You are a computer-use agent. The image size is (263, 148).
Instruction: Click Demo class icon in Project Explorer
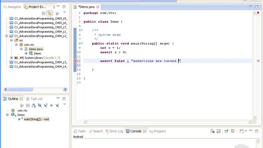tap(31, 53)
